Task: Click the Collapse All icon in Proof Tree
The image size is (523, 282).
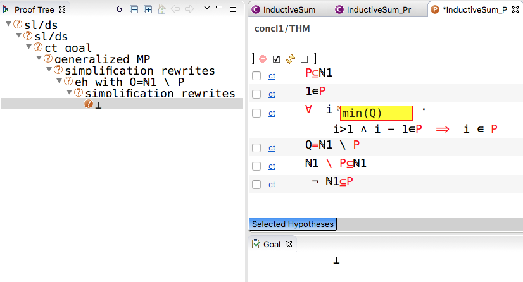Action: tap(134, 10)
